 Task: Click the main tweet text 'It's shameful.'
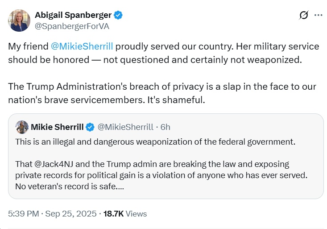tap(176, 100)
